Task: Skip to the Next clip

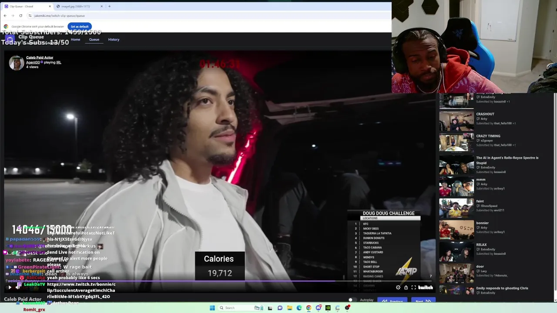Action: 423,301
